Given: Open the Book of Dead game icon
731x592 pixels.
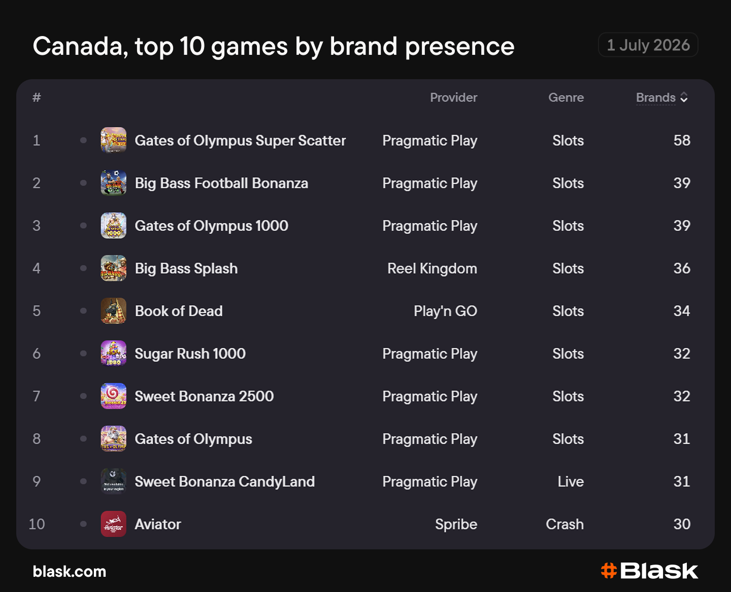Looking at the screenshot, I should tap(114, 311).
